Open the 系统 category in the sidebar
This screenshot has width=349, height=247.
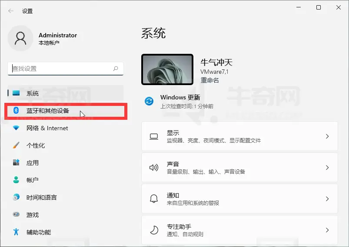point(66,93)
